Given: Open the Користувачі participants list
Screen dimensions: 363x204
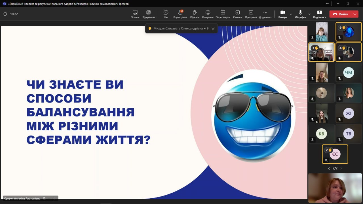Looking at the screenshot, I should (180, 14).
